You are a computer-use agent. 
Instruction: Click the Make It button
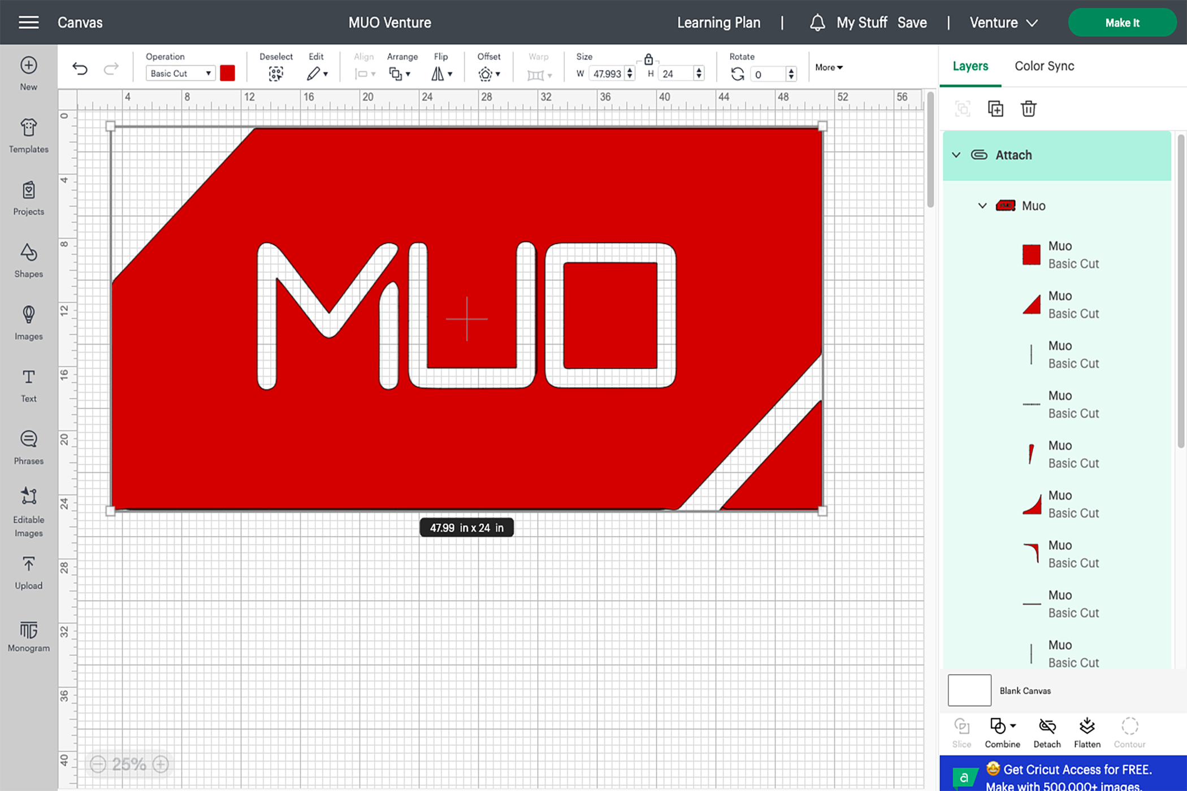1122,23
